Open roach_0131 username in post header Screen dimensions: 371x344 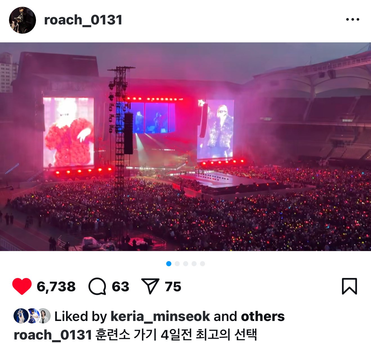click(x=83, y=20)
